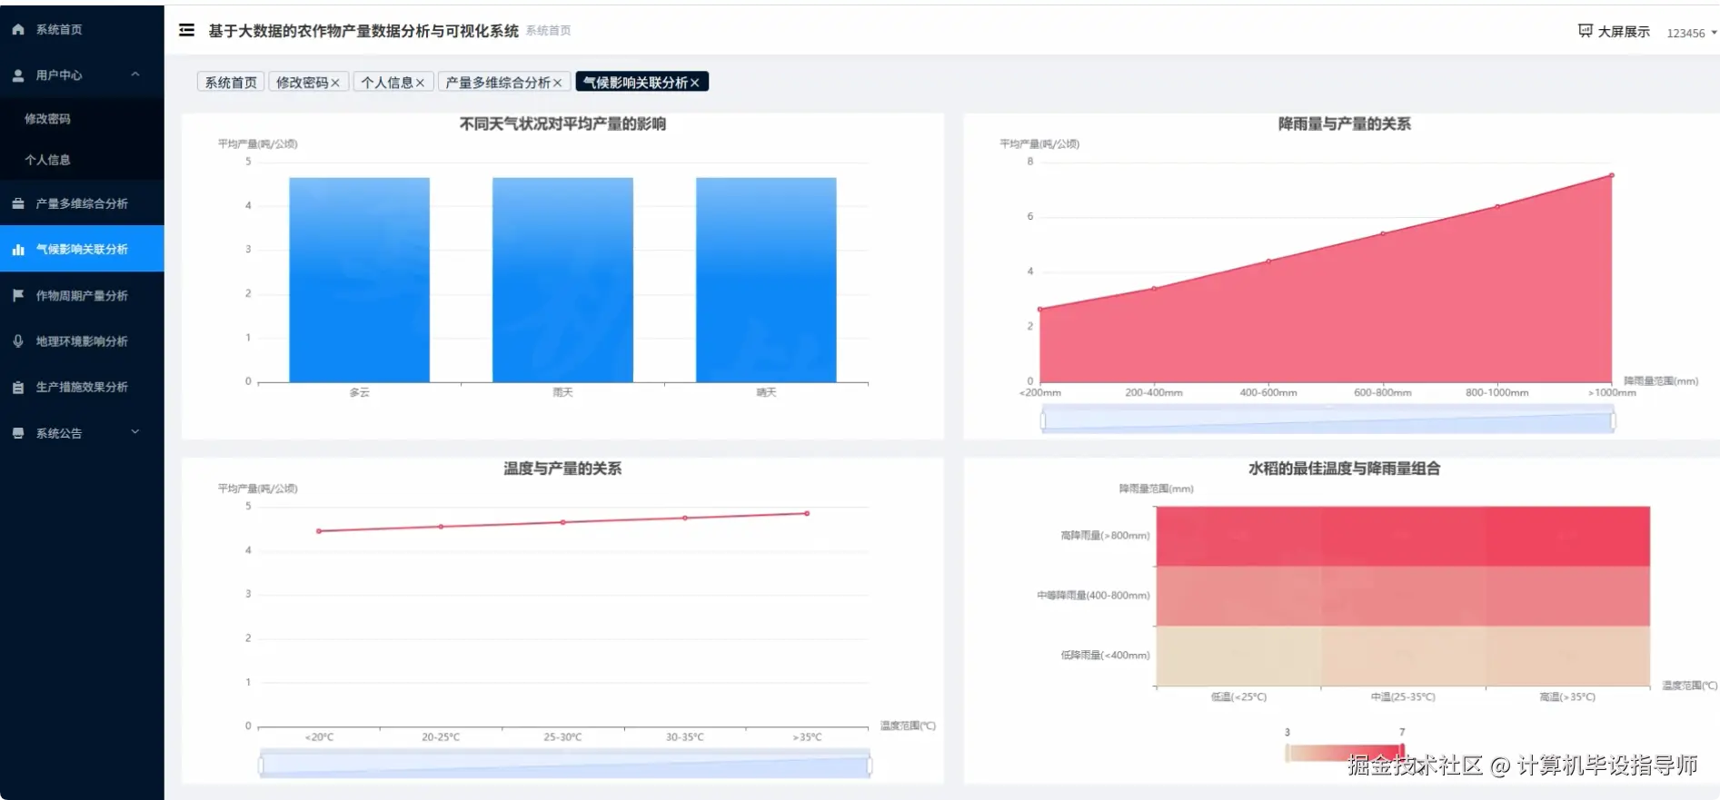1720x800 pixels.
Task: Click the 系统首页 breadcrumb link
Action: [549, 31]
